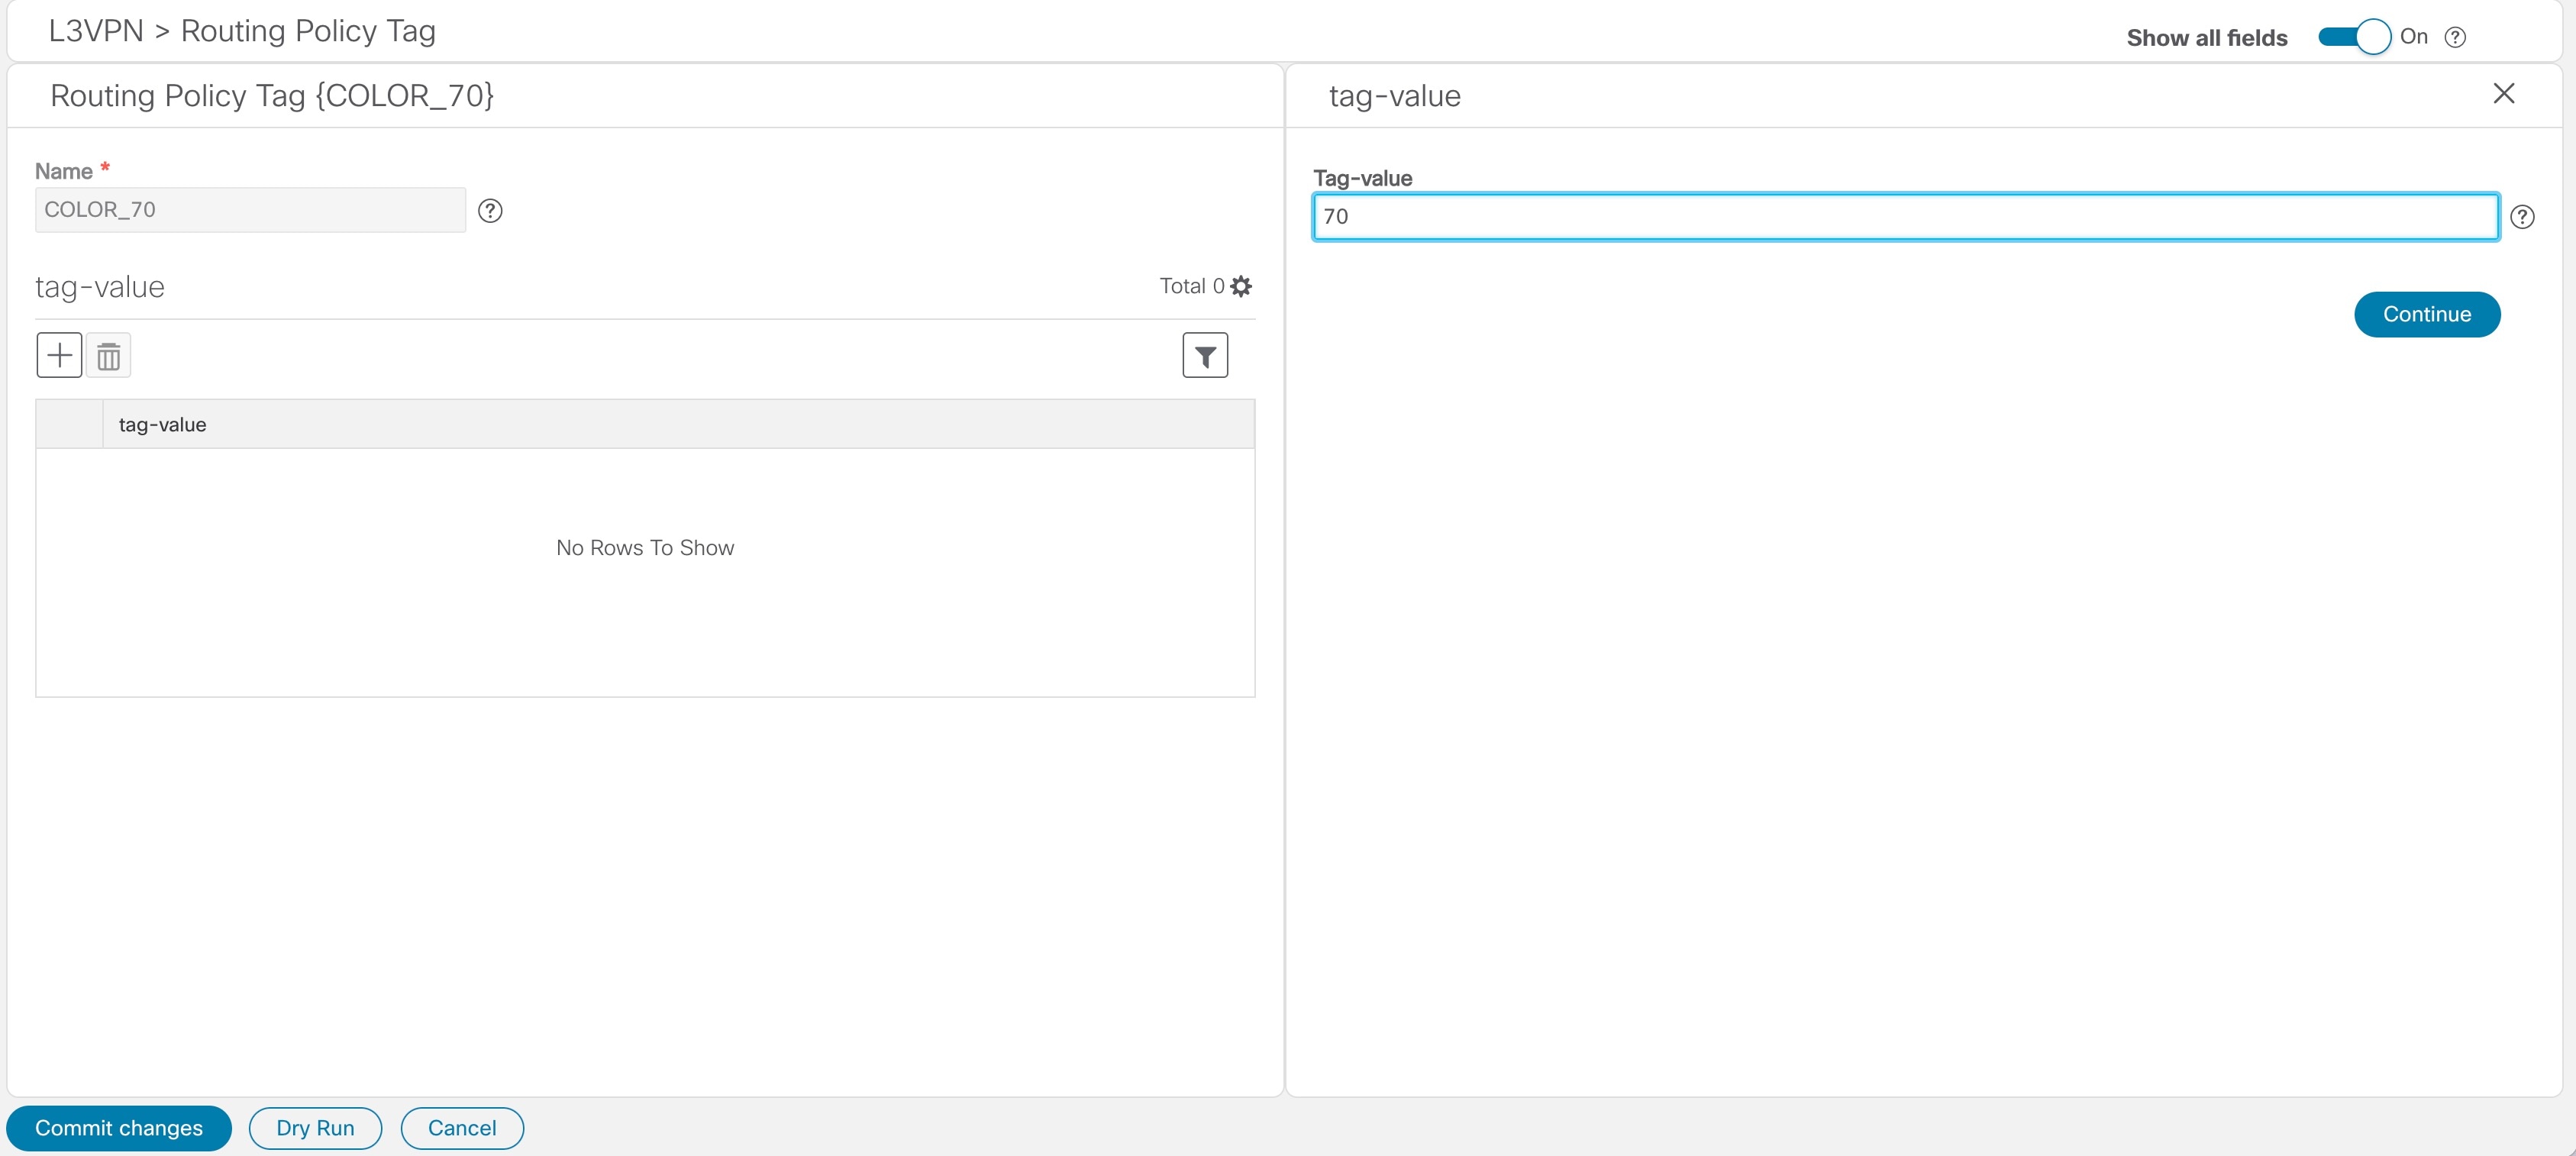Click the Routing Policy Tag breadcrumb
2576x1156 pixels.
[308, 30]
